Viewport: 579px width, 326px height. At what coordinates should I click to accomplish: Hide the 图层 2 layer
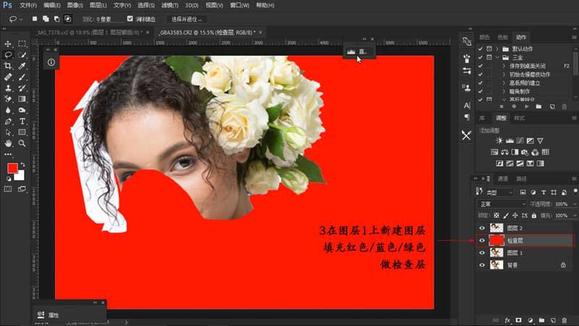[482, 227]
